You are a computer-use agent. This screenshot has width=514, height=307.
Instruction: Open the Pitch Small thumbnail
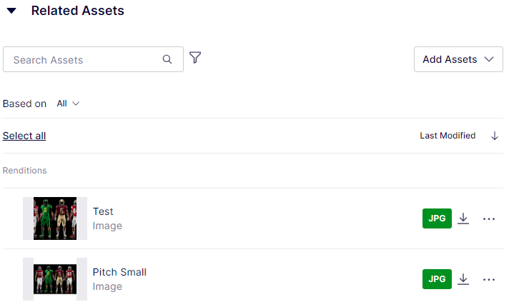55,279
